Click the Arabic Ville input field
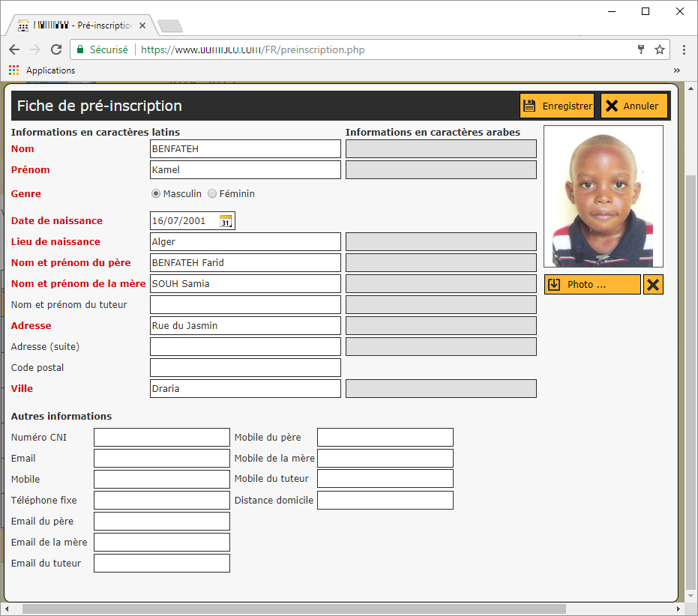This screenshot has height=616, width=698. pyautogui.click(x=441, y=389)
